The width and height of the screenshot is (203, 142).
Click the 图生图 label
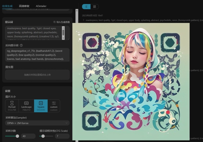coord(9,67)
